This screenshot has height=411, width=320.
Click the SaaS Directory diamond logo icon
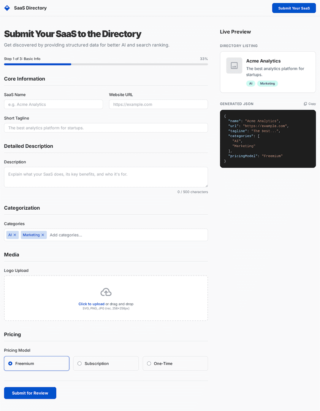click(x=7, y=8)
